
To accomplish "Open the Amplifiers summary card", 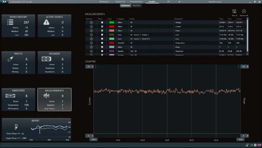I will 18,99.
